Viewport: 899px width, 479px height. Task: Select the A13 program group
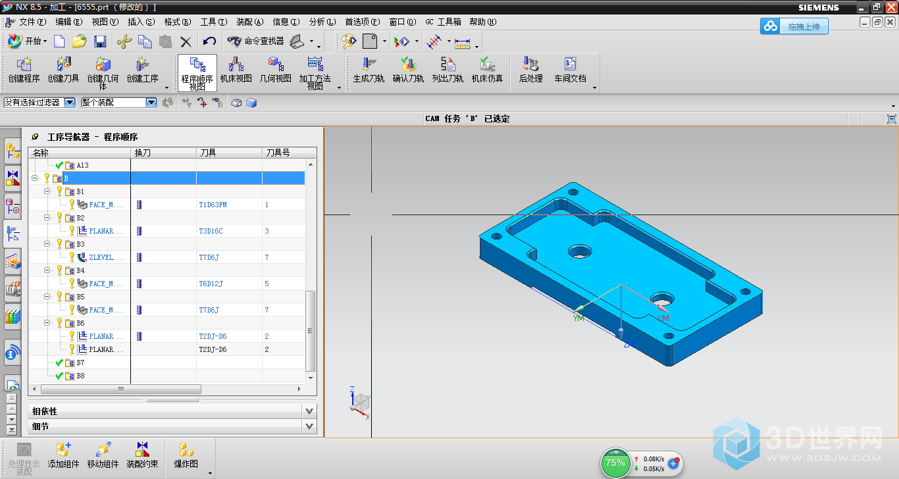pyautogui.click(x=82, y=165)
